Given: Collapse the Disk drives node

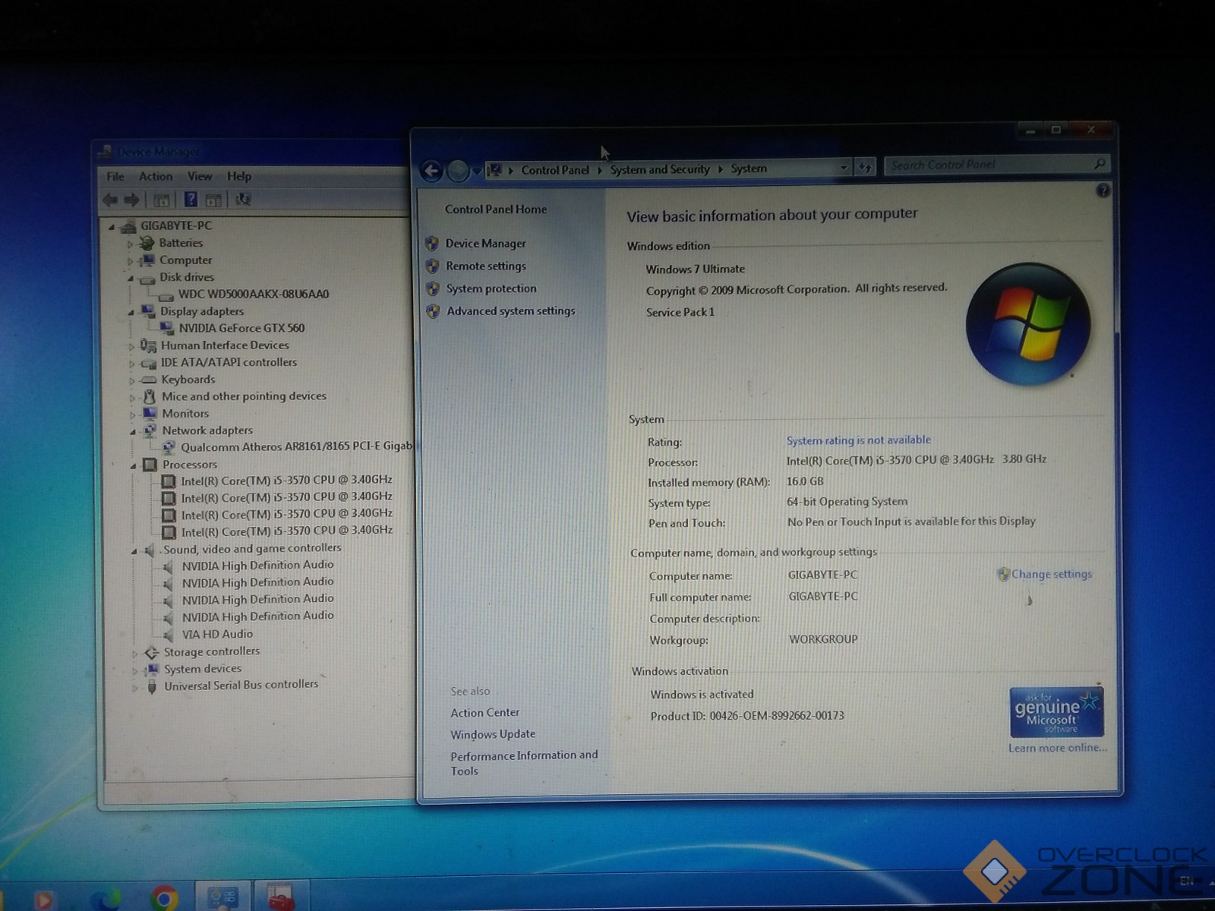Looking at the screenshot, I should (130, 279).
